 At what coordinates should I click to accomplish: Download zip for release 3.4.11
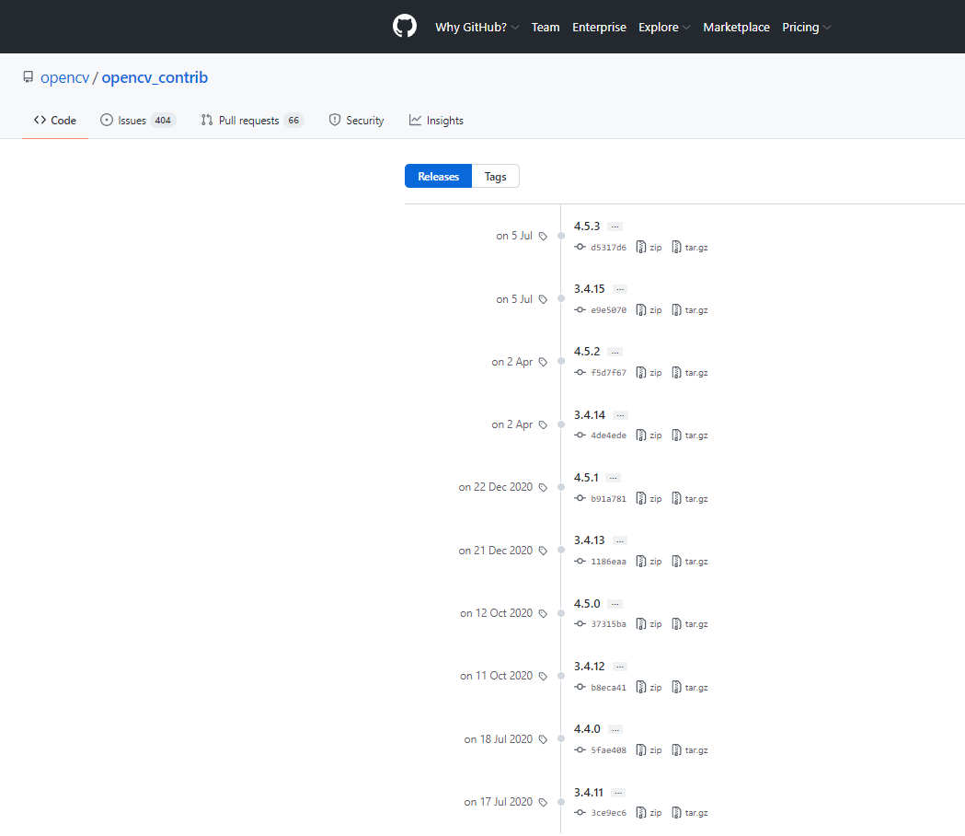pyautogui.click(x=649, y=813)
